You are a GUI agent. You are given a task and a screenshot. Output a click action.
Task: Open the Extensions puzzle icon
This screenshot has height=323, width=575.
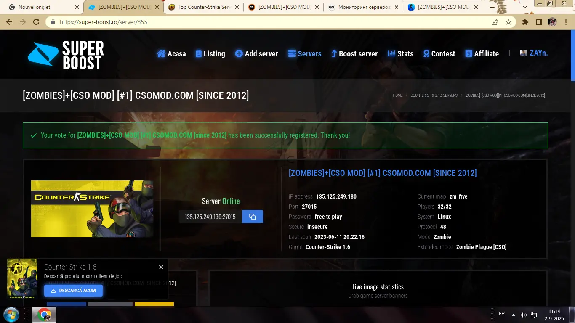click(x=525, y=22)
